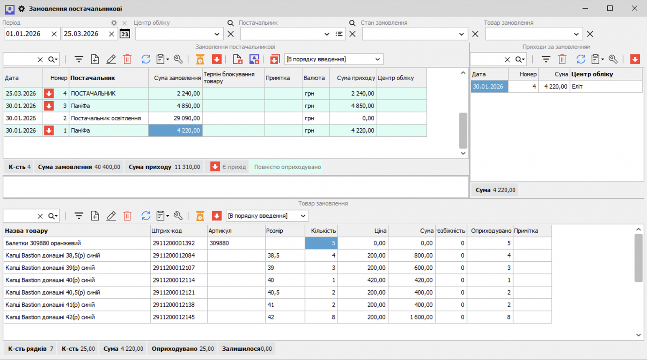Select order row Постачальник освітлення
Viewport: 647px width, 360px height.
pyautogui.click(x=215, y=118)
